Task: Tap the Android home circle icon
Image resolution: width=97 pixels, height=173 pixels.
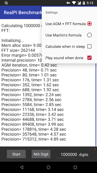Action: [48, 167]
